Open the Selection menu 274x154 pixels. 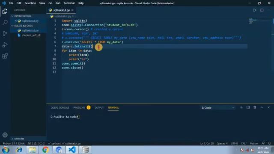pyautogui.click(x=30, y=3)
